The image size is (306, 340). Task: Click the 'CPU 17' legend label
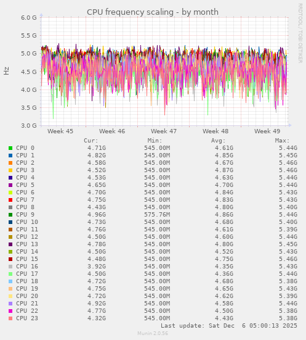27,274
